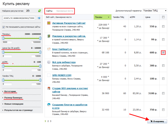Click the Студия SEO house icon
This screenshot has width=168, height=125.
coord(49,88)
